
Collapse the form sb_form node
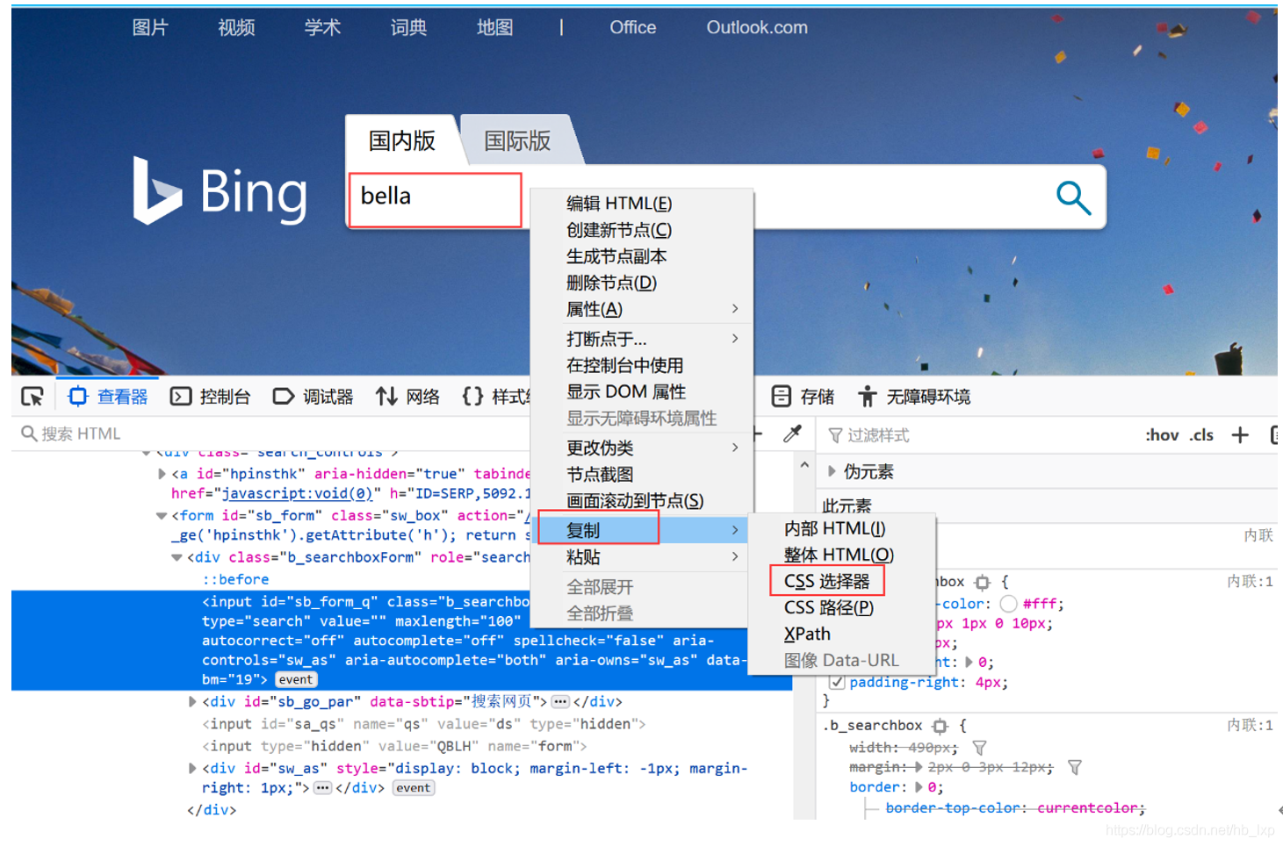pyautogui.click(x=162, y=516)
